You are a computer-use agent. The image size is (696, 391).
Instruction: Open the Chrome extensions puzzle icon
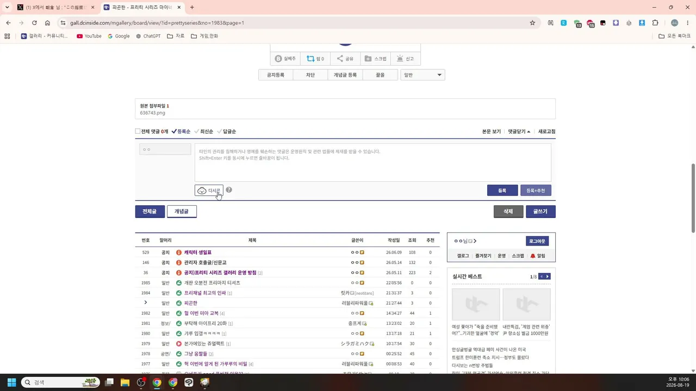tap(655, 23)
